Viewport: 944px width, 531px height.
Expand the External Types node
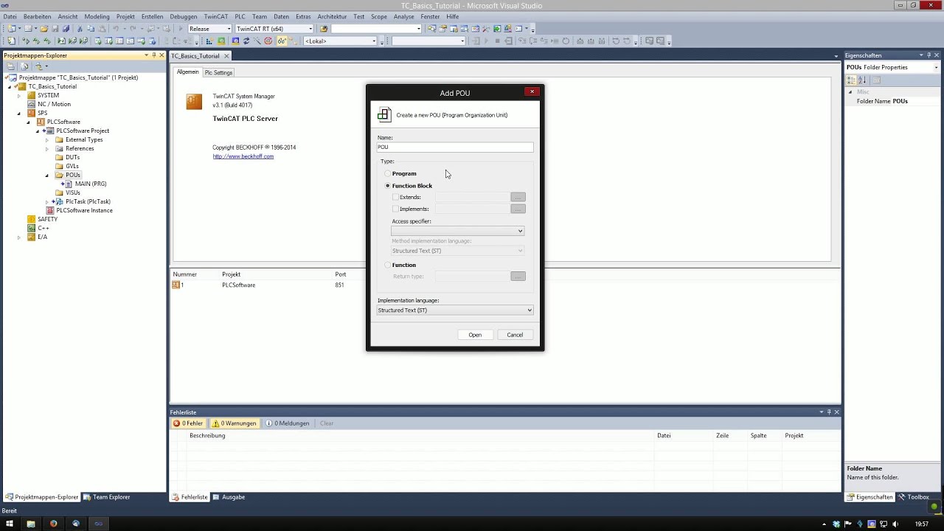47,139
